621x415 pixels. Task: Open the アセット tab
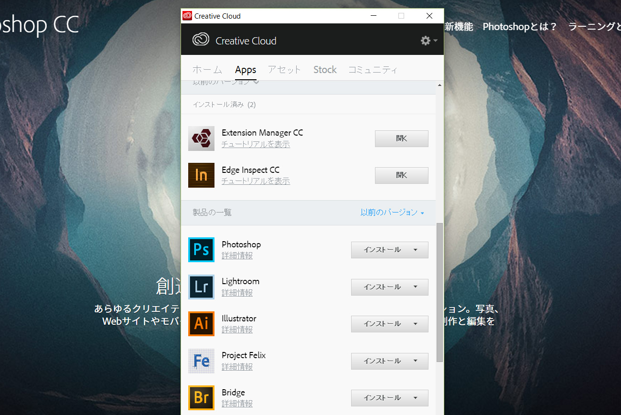pyautogui.click(x=284, y=70)
